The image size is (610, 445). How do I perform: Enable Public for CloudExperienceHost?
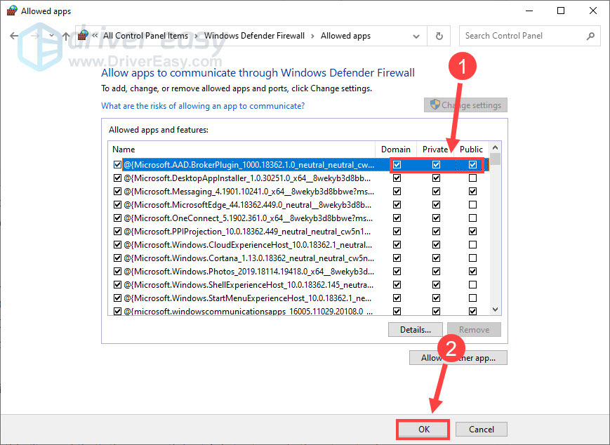pos(472,245)
